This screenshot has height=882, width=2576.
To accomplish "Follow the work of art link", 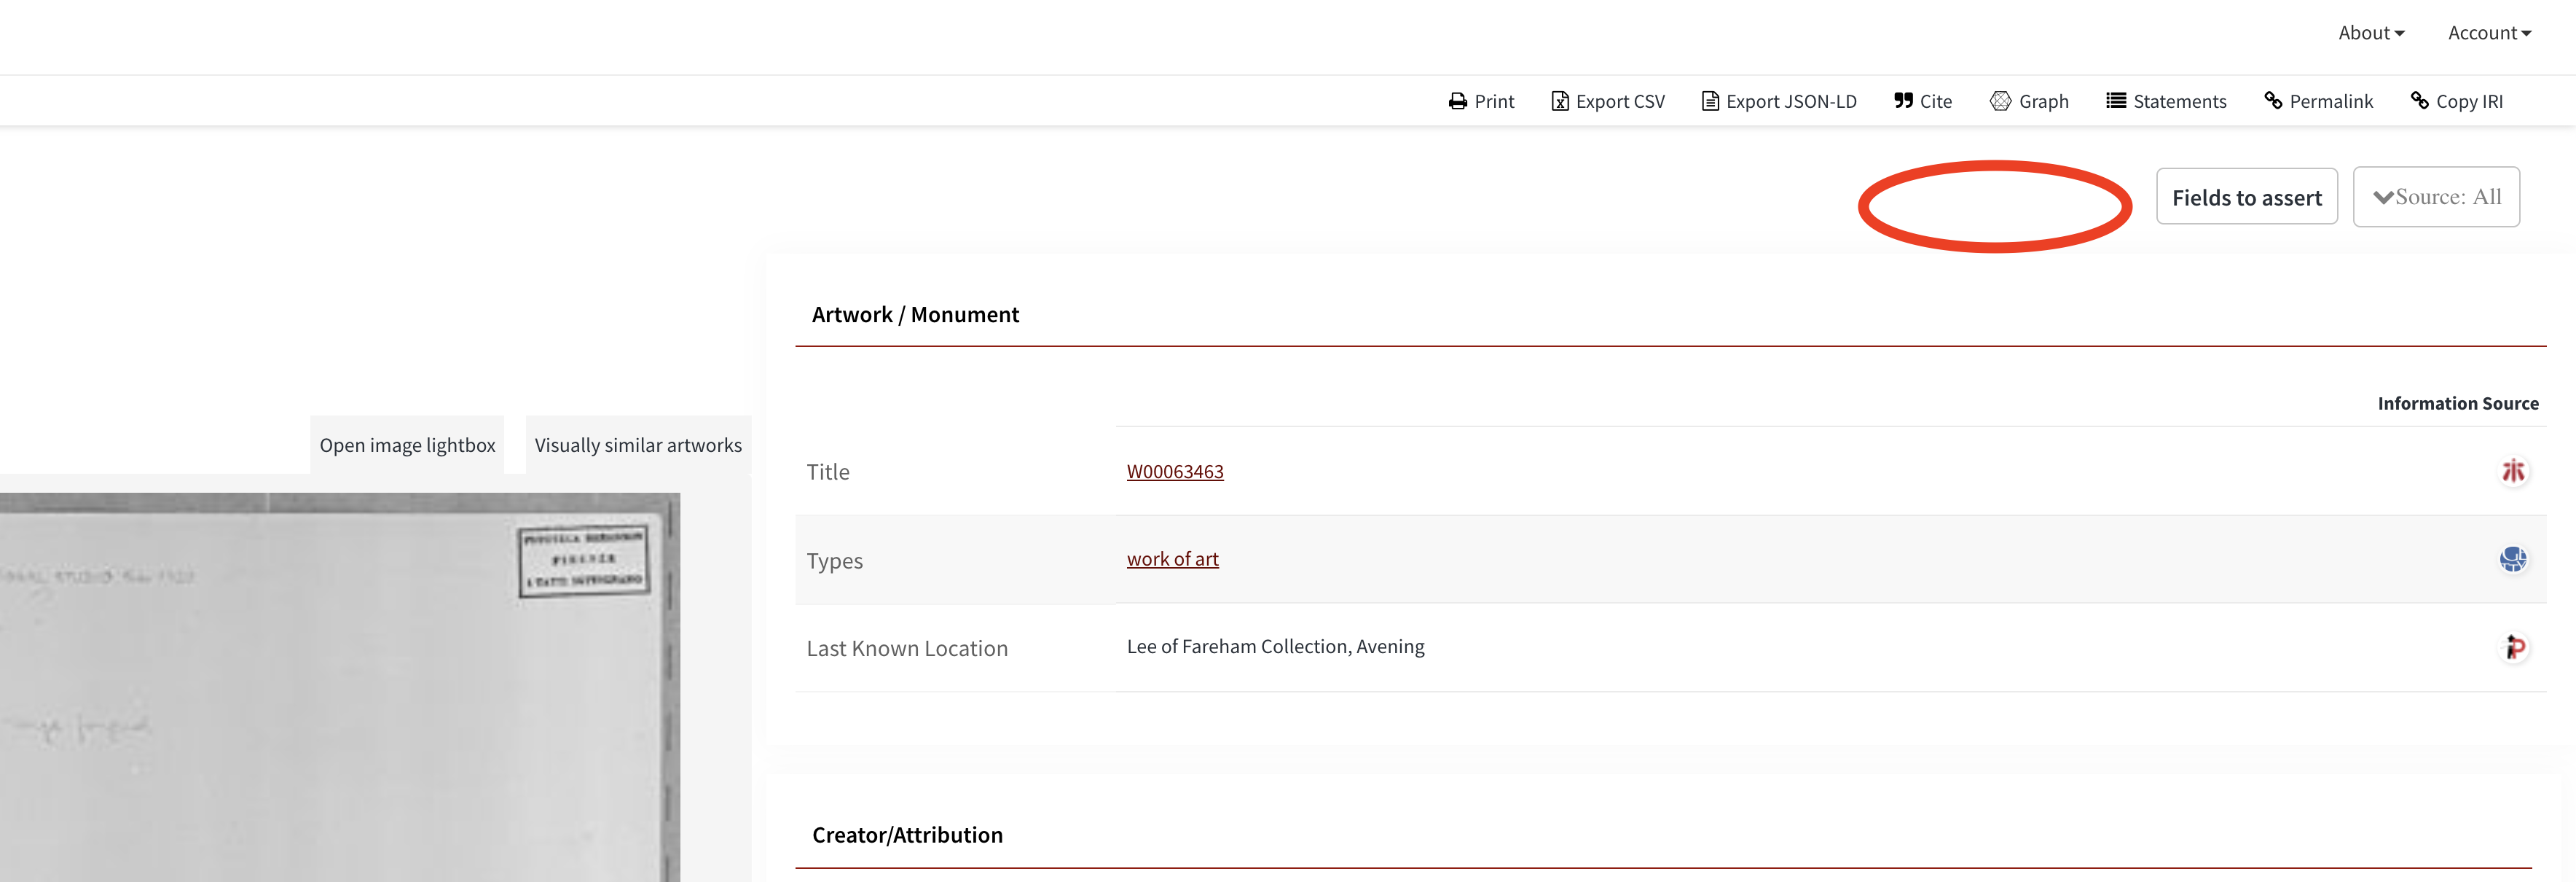I will [x=1172, y=560].
